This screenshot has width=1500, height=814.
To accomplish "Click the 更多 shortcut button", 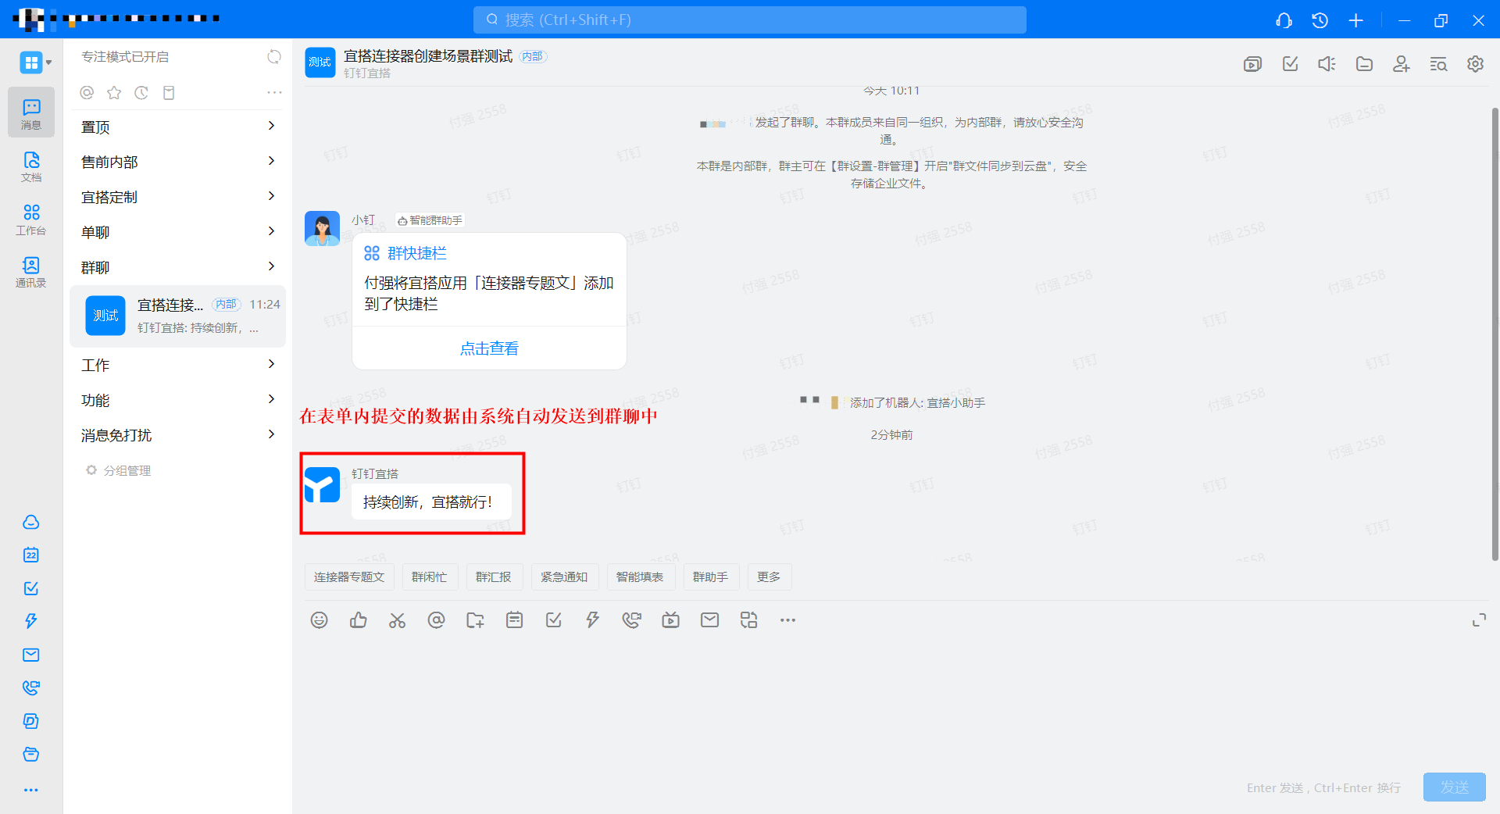I will [769, 577].
